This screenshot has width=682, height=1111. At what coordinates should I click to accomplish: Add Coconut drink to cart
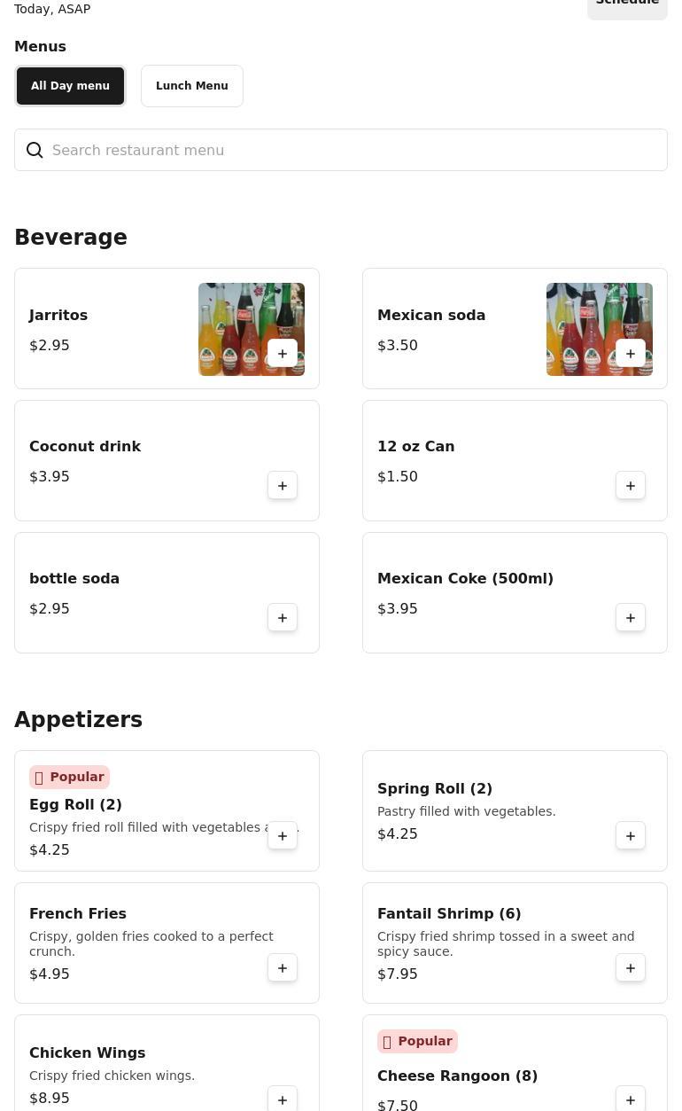pyautogui.click(x=283, y=486)
